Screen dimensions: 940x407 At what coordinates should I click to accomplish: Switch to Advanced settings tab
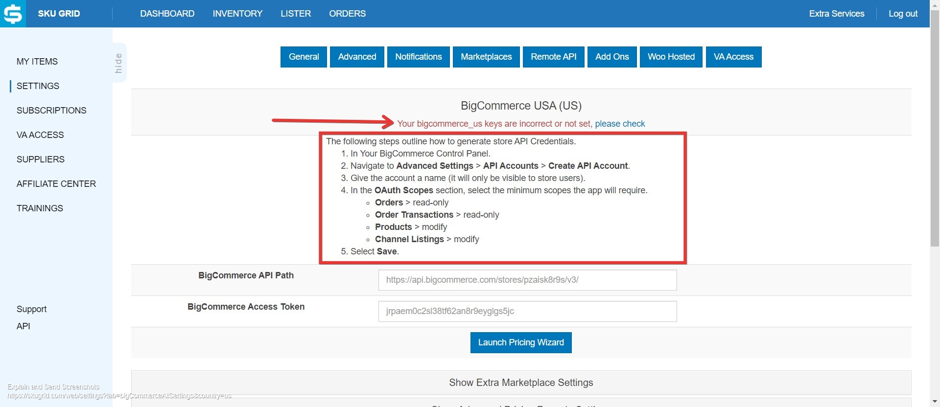pos(357,57)
